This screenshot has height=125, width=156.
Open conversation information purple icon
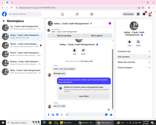point(110,23)
